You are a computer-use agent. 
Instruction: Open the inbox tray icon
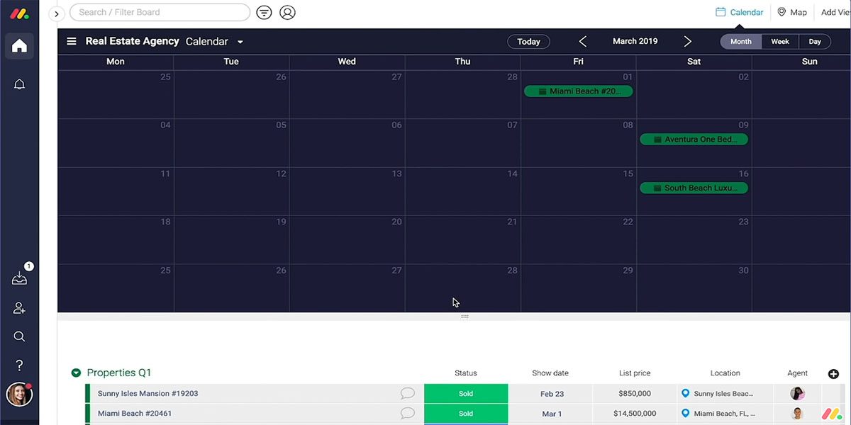[19, 278]
